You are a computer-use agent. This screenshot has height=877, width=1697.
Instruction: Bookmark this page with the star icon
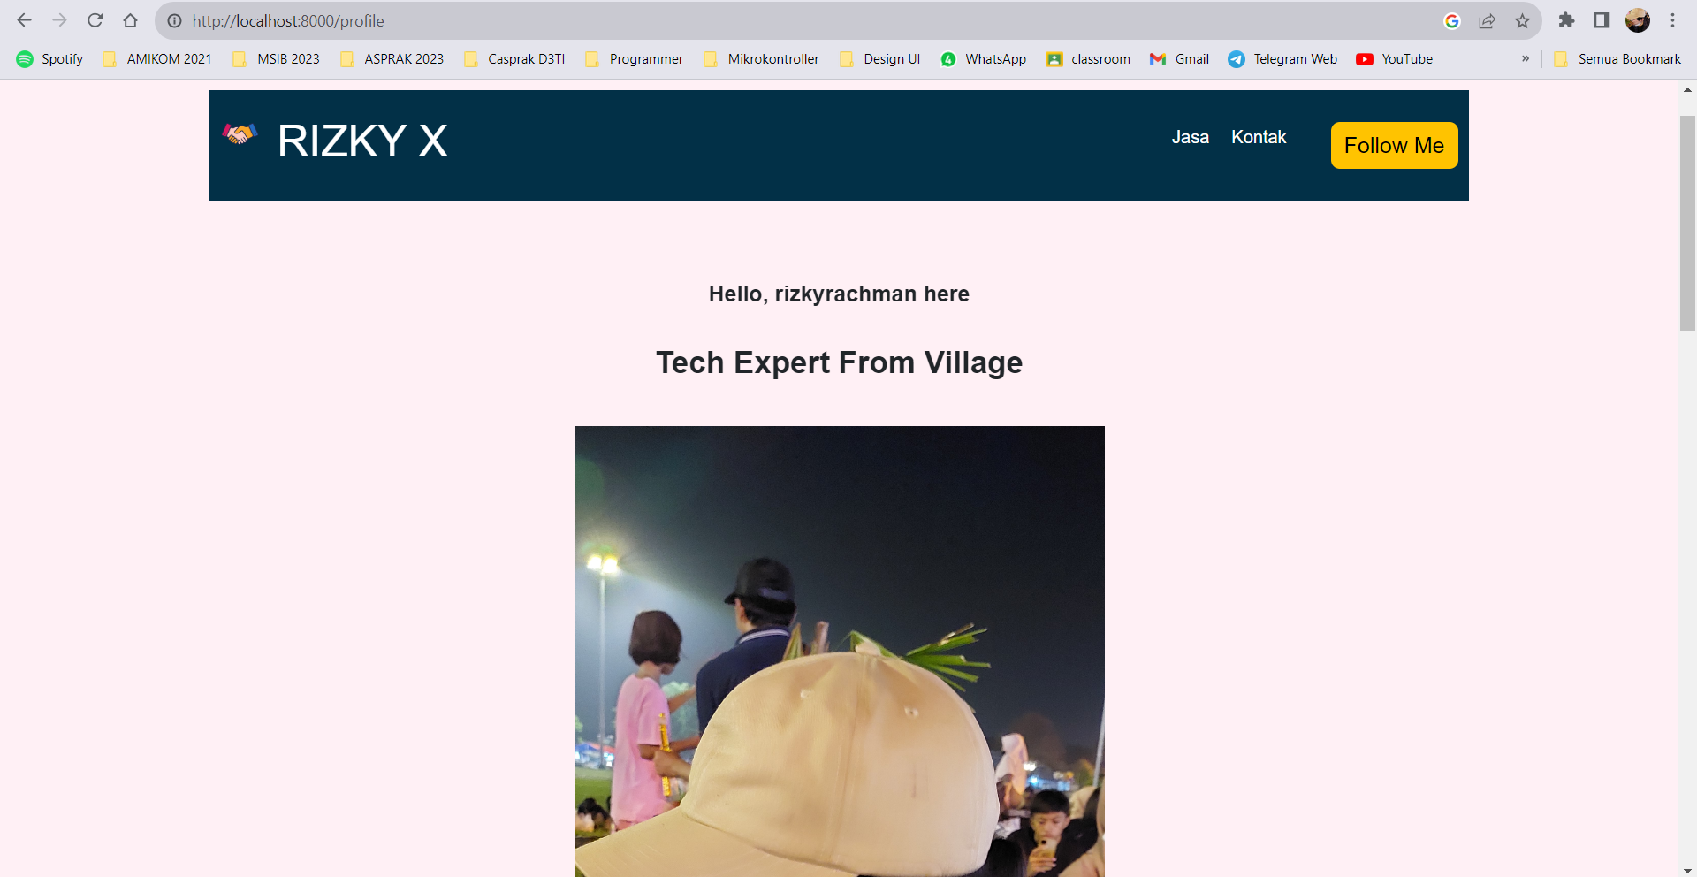click(1522, 20)
